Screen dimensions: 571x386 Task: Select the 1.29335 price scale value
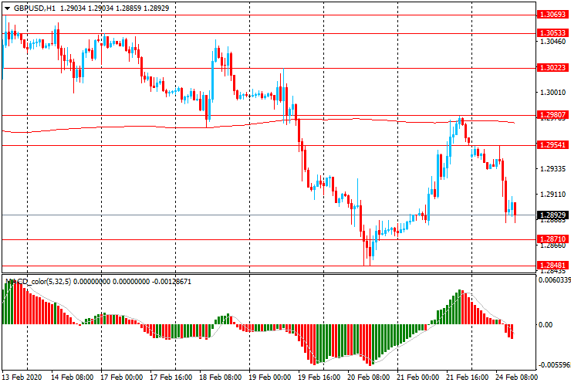552,169
